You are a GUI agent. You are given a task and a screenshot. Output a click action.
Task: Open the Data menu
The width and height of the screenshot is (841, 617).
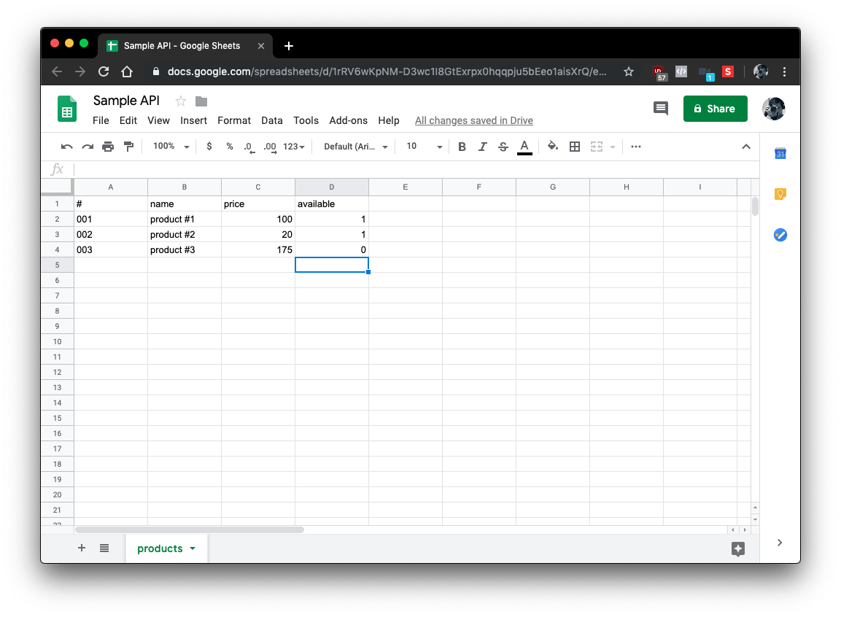click(272, 120)
